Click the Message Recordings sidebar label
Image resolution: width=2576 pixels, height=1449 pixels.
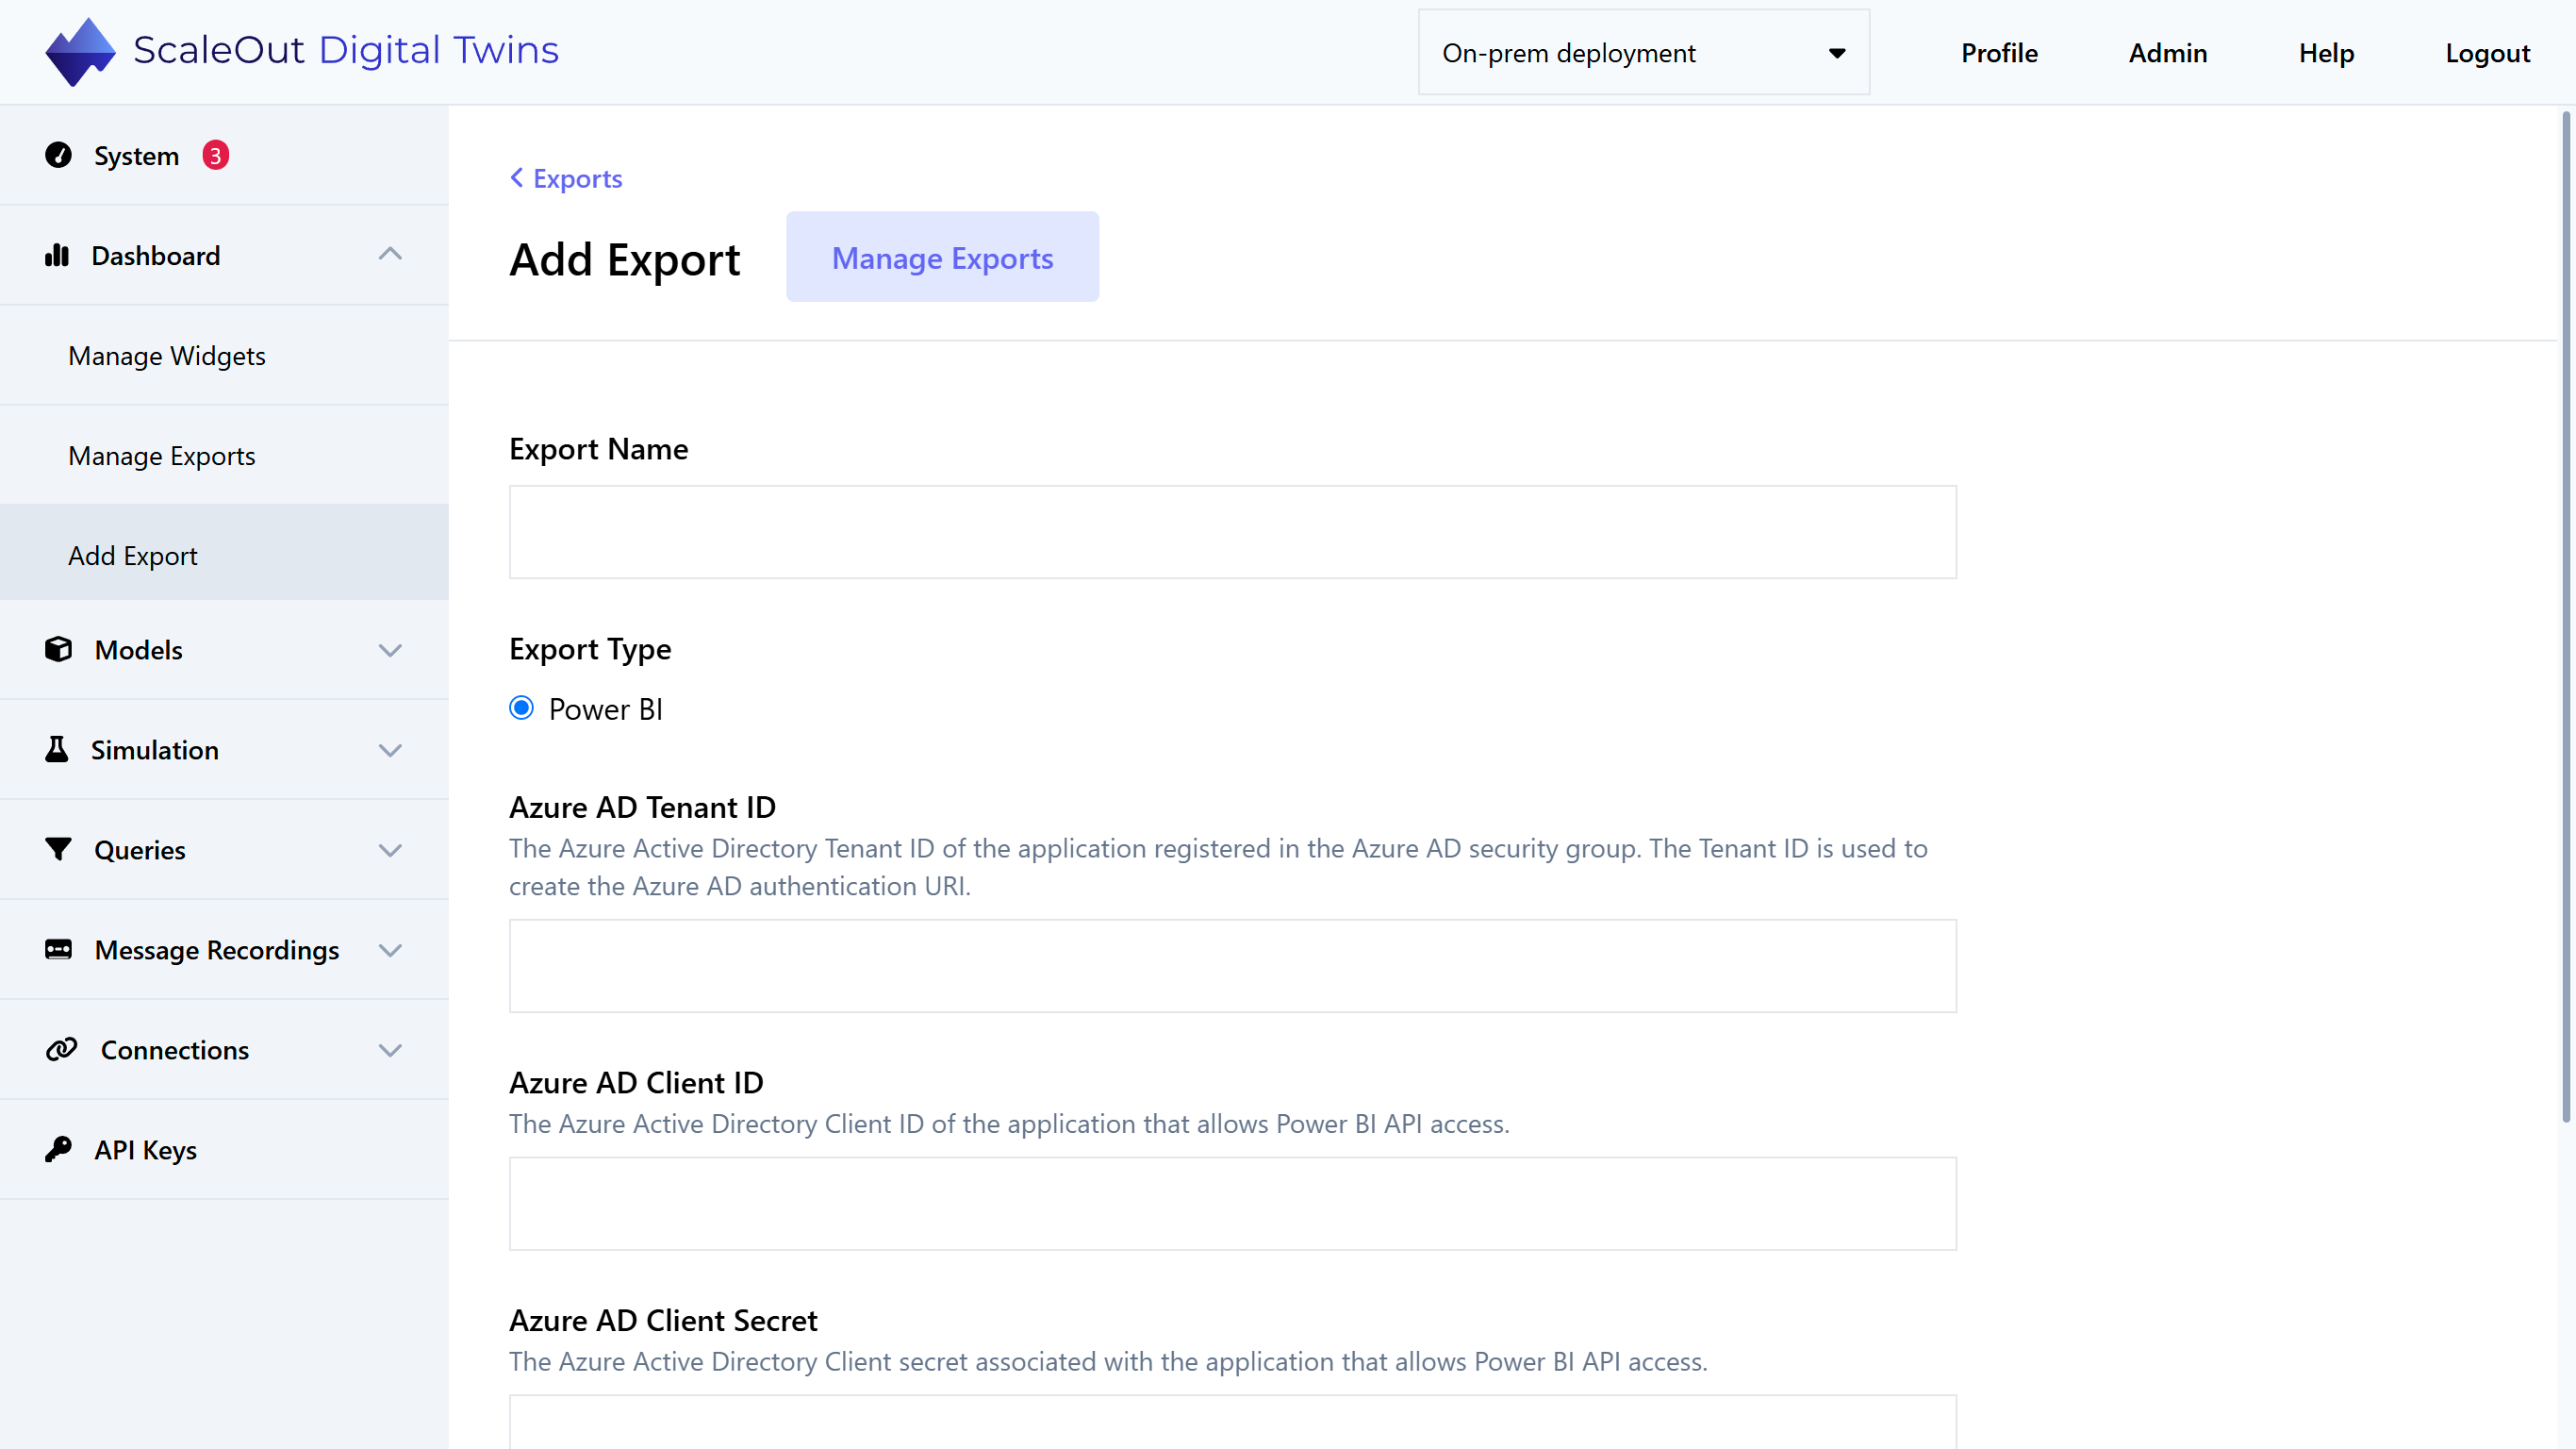216,950
